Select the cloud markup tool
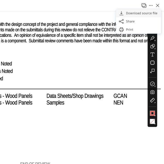 [153, 63]
